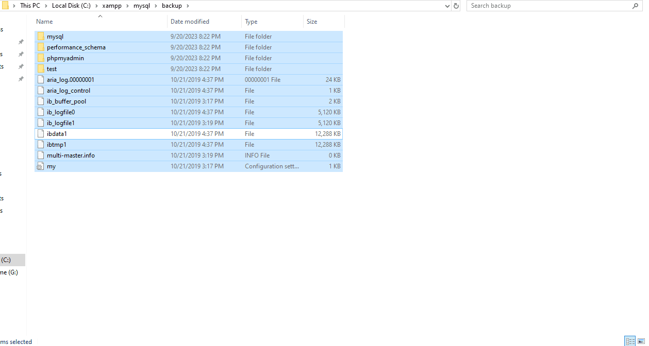
Task: Switch to large icons view layout
Action: click(641, 341)
